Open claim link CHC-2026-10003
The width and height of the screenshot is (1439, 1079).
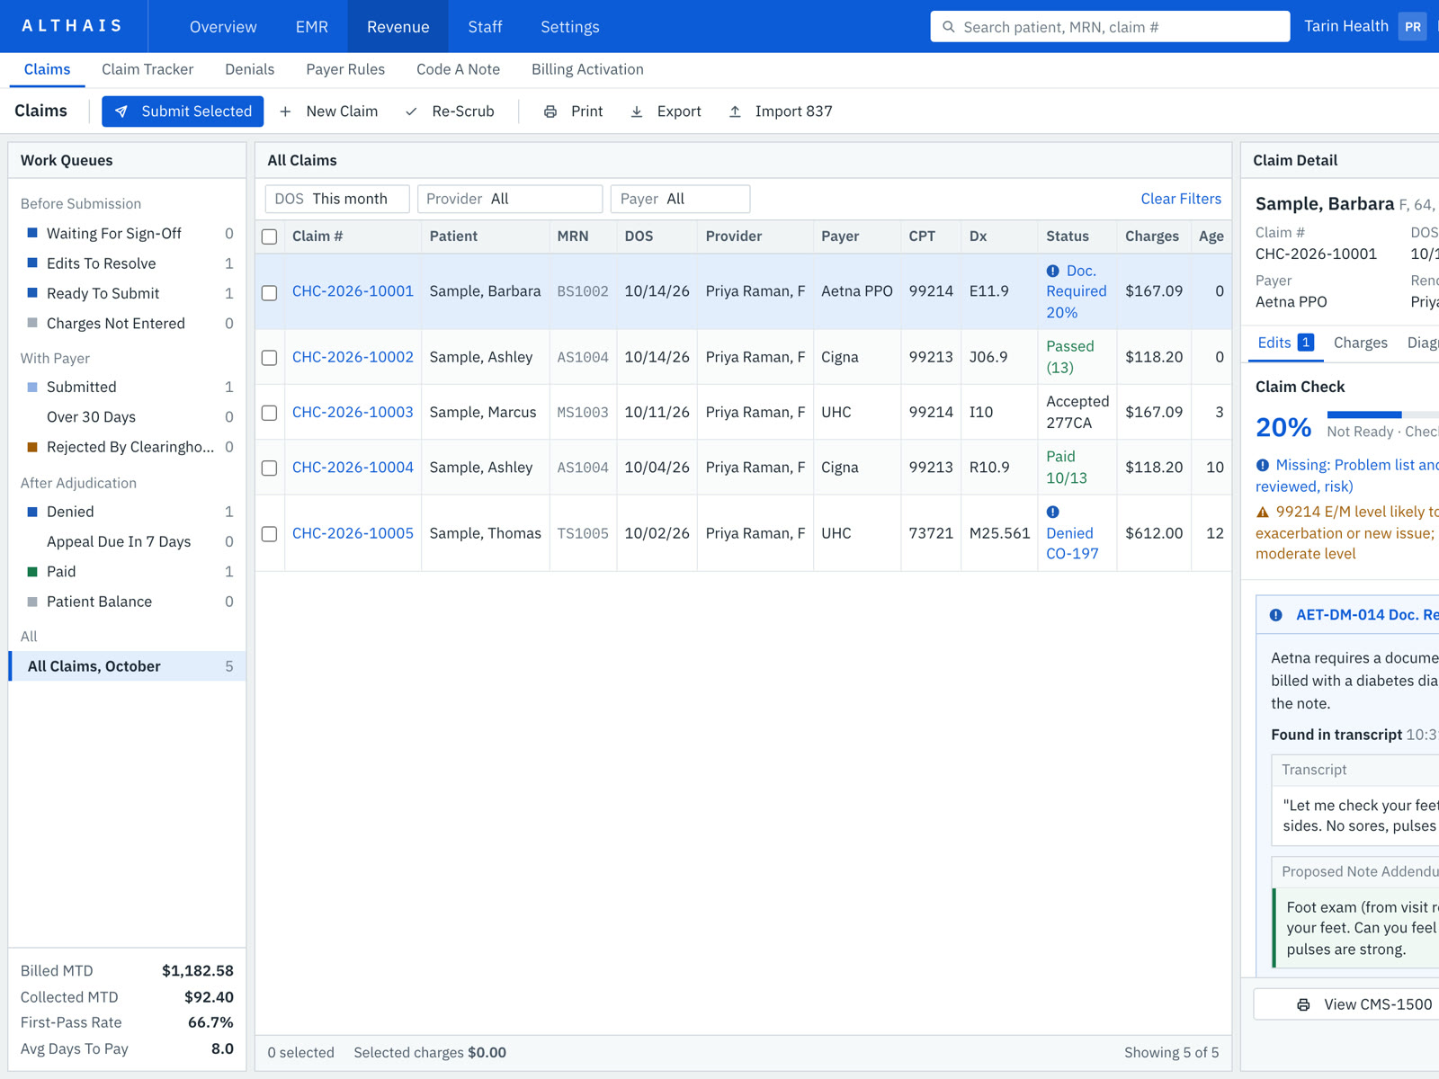point(353,412)
